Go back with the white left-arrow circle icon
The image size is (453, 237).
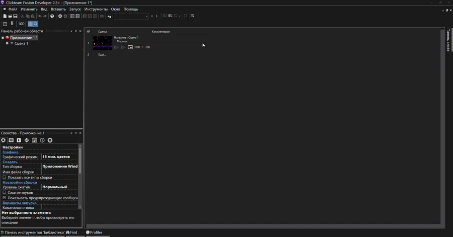tap(60, 16)
